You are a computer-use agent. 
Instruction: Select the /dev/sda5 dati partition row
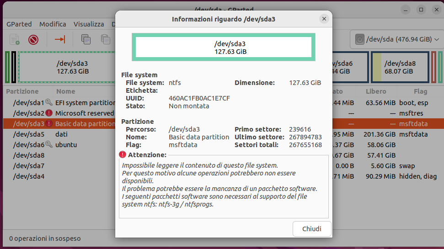click(59, 134)
